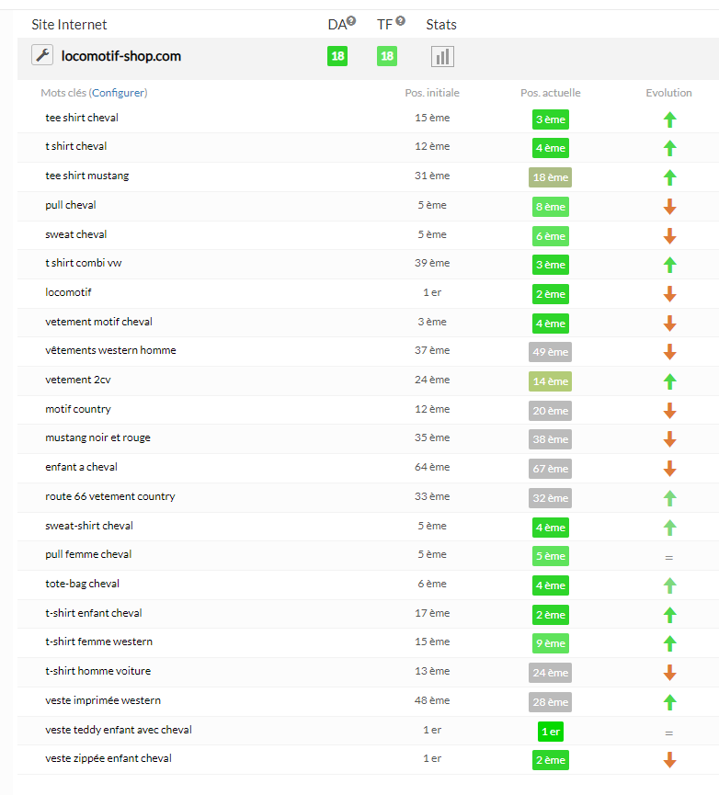Select the keyword route 66 vetement country

[110, 496]
